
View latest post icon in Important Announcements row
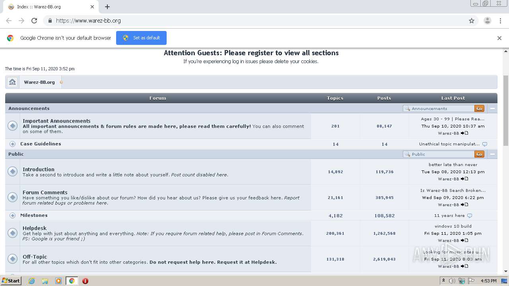pyautogui.click(x=464, y=133)
